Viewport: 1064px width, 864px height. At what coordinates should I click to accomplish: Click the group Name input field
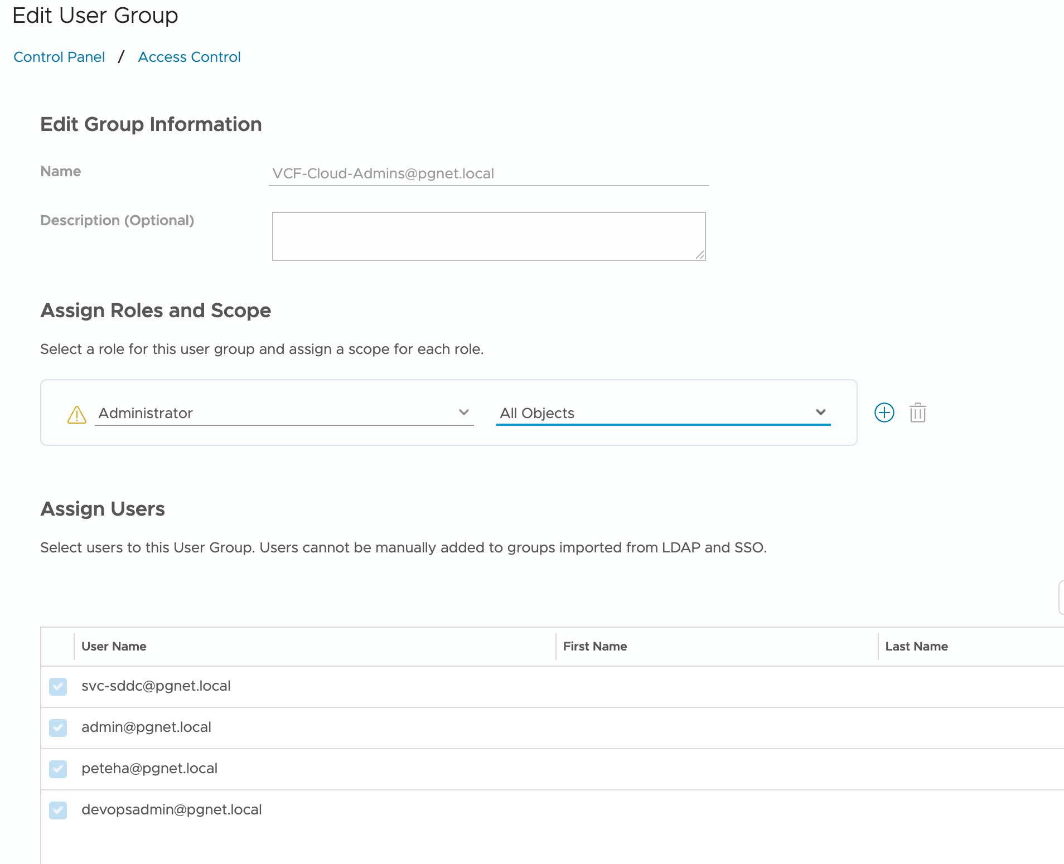click(x=489, y=173)
